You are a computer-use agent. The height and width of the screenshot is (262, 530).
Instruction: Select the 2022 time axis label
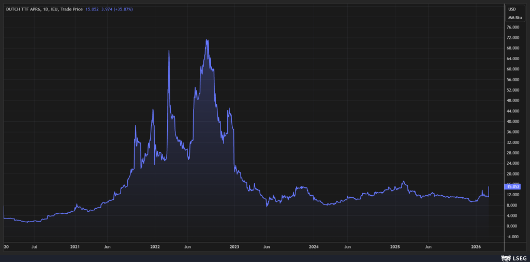tap(155, 246)
